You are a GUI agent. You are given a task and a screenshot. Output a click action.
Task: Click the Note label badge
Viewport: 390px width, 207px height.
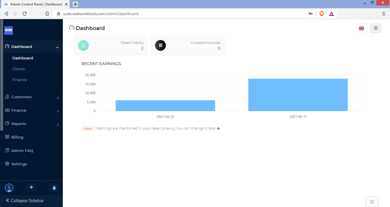coord(89,129)
